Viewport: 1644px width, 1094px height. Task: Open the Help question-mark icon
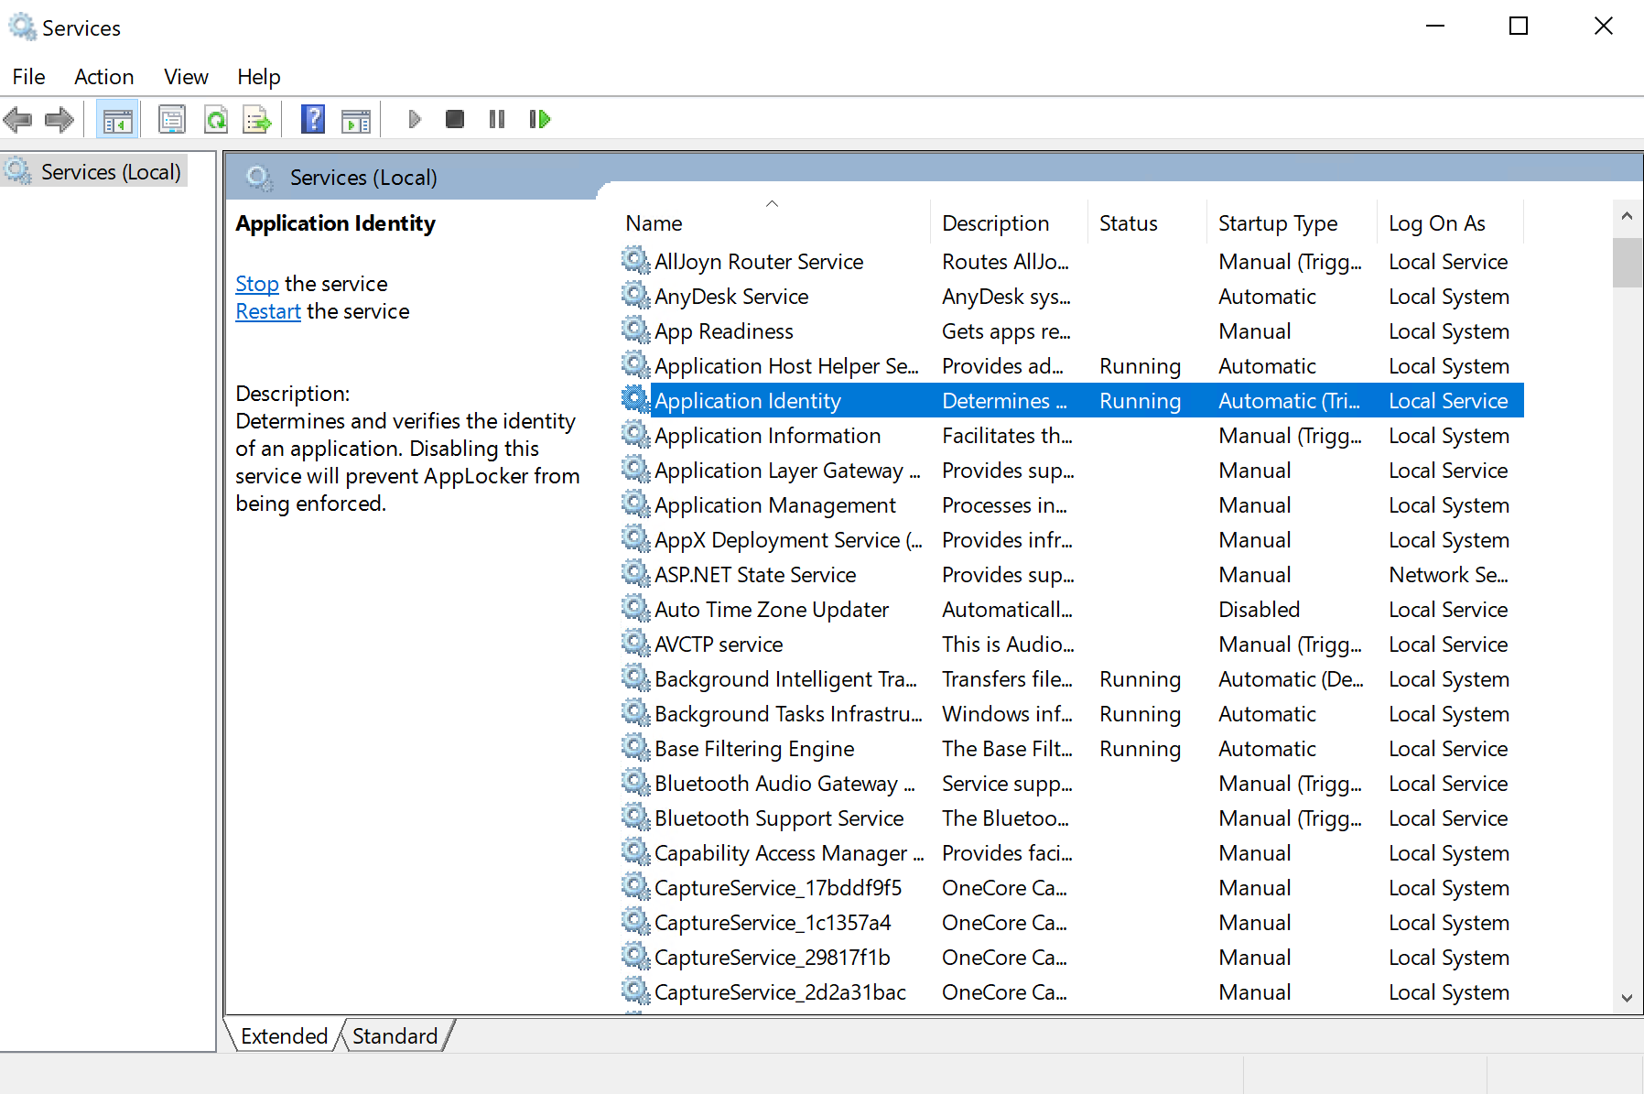click(313, 119)
